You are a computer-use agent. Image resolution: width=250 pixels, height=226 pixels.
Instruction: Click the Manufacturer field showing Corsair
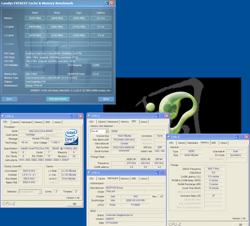(124, 144)
